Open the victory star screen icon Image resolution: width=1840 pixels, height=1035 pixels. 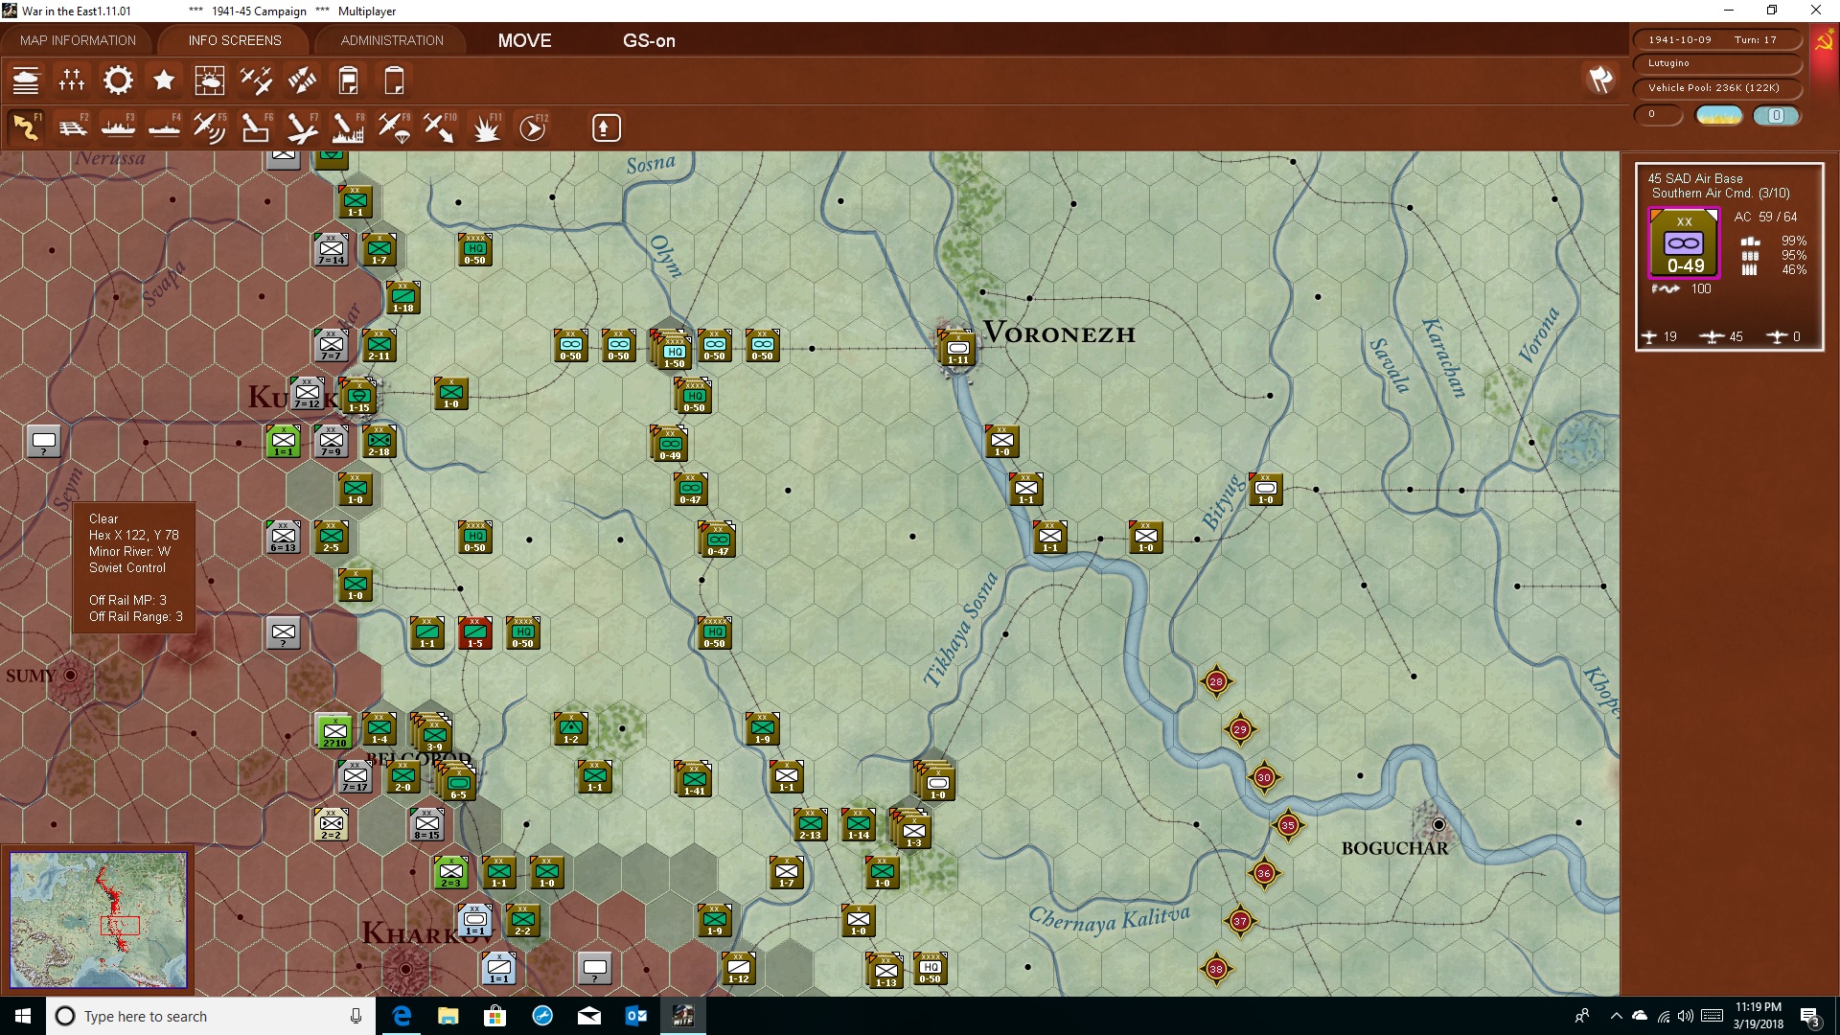tap(164, 80)
